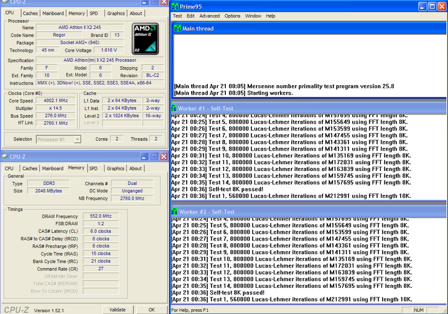The image size is (448, 314).
Task: Click the OK button in CPU-Z
Action: click(x=151, y=310)
